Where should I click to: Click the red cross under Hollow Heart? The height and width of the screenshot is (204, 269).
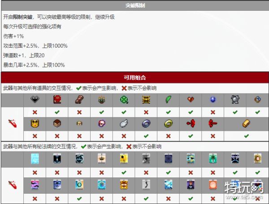pyautogui.click(x=35, y=112)
